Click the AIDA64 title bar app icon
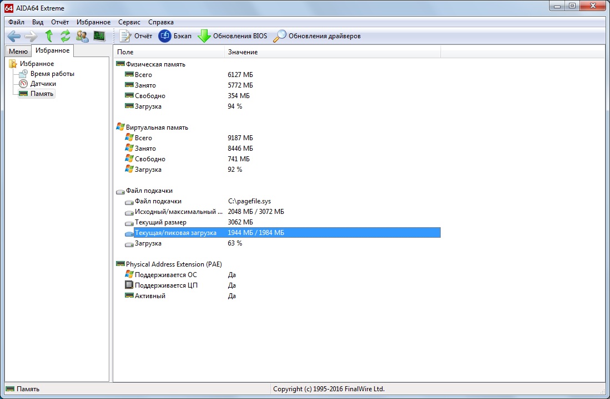Viewport: 610px width, 399px height. click(8, 8)
